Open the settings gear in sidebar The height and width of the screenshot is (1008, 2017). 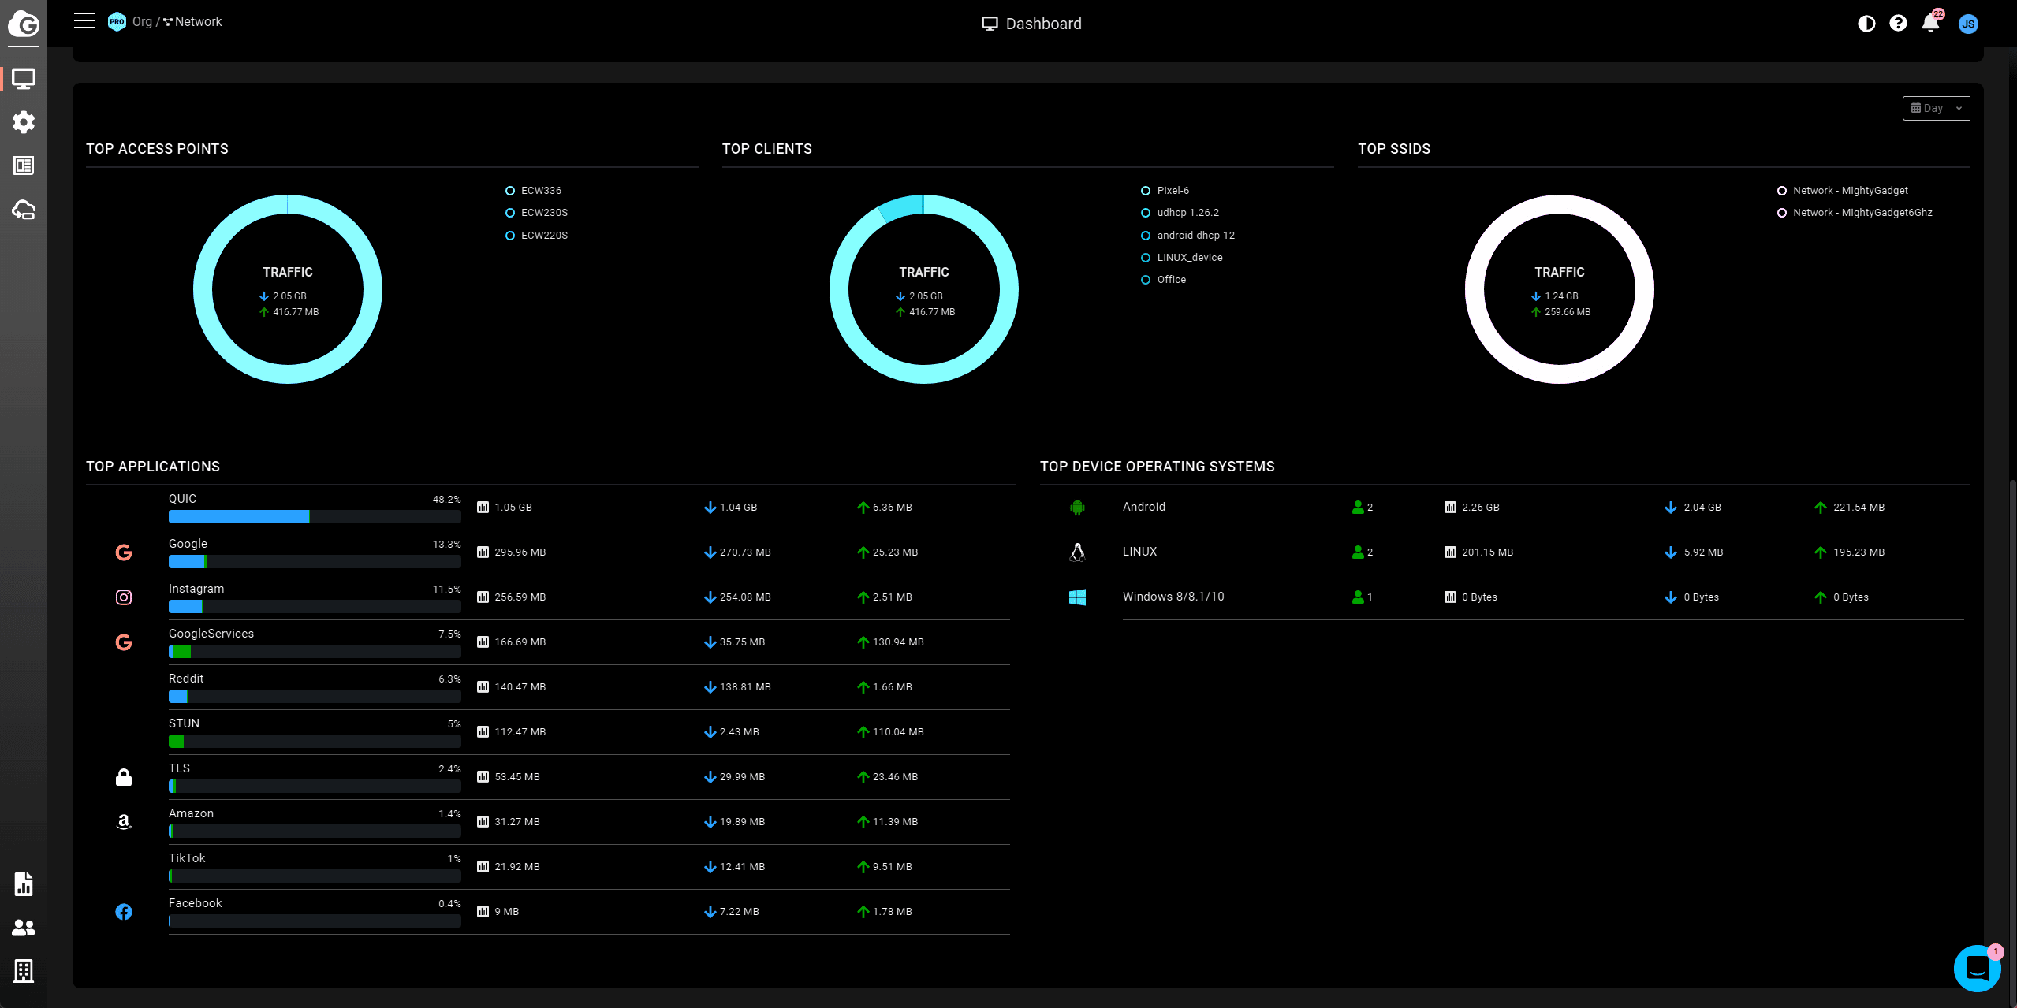[x=24, y=122]
